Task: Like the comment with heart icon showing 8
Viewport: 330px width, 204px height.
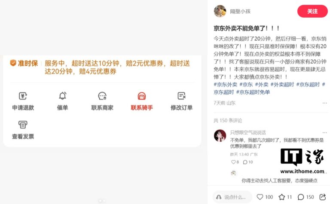Action: click(x=233, y=162)
